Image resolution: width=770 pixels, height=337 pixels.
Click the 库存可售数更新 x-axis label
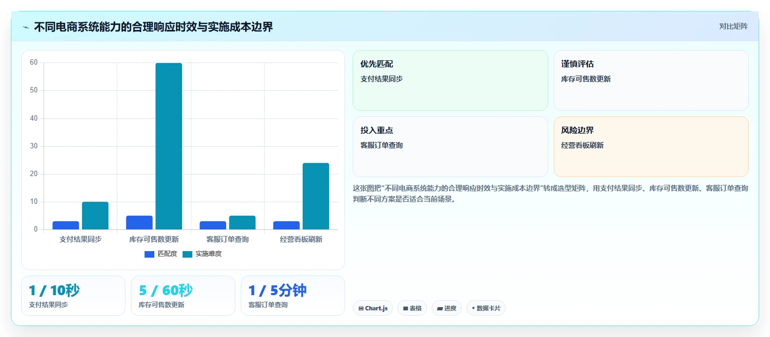[x=154, y=239]
